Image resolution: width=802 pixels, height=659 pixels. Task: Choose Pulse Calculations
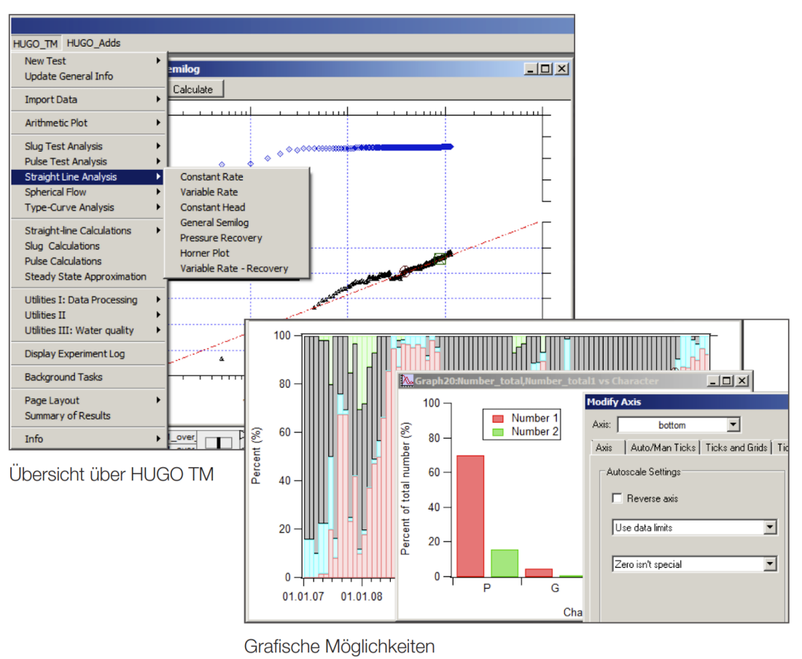88,261
